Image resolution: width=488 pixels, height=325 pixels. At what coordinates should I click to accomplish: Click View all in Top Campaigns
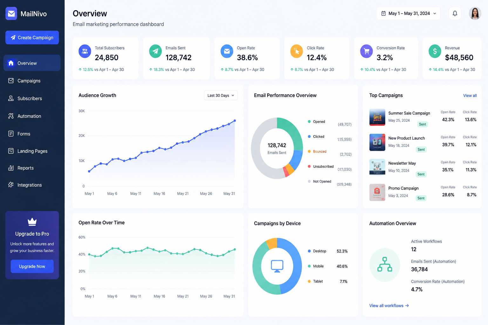coord(470,96)
